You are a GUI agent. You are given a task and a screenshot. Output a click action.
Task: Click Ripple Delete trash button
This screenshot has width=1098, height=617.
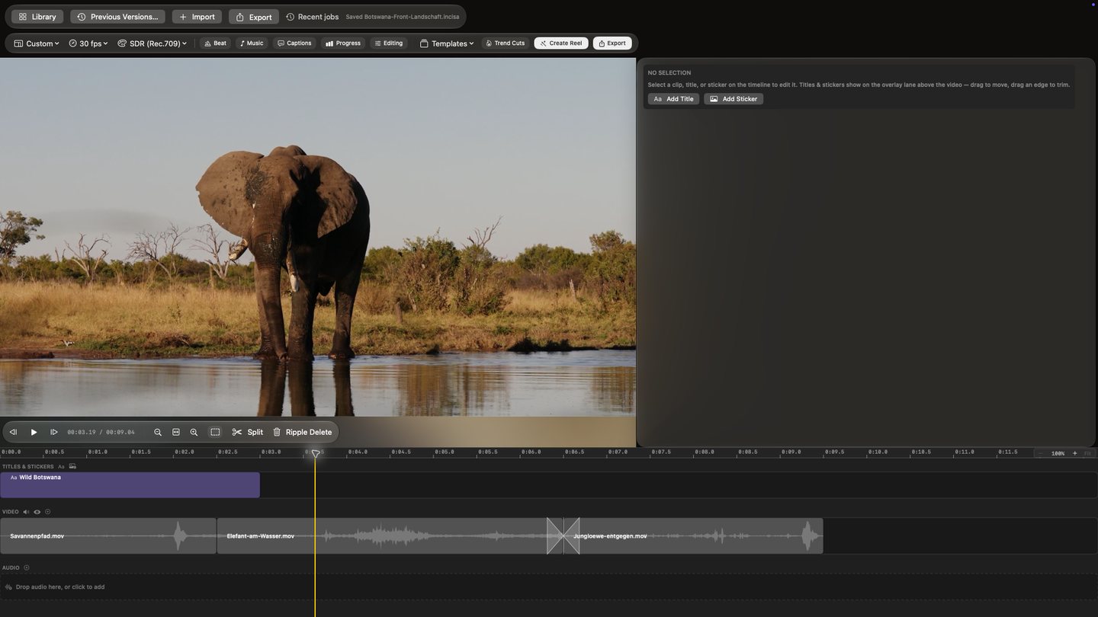303,432
